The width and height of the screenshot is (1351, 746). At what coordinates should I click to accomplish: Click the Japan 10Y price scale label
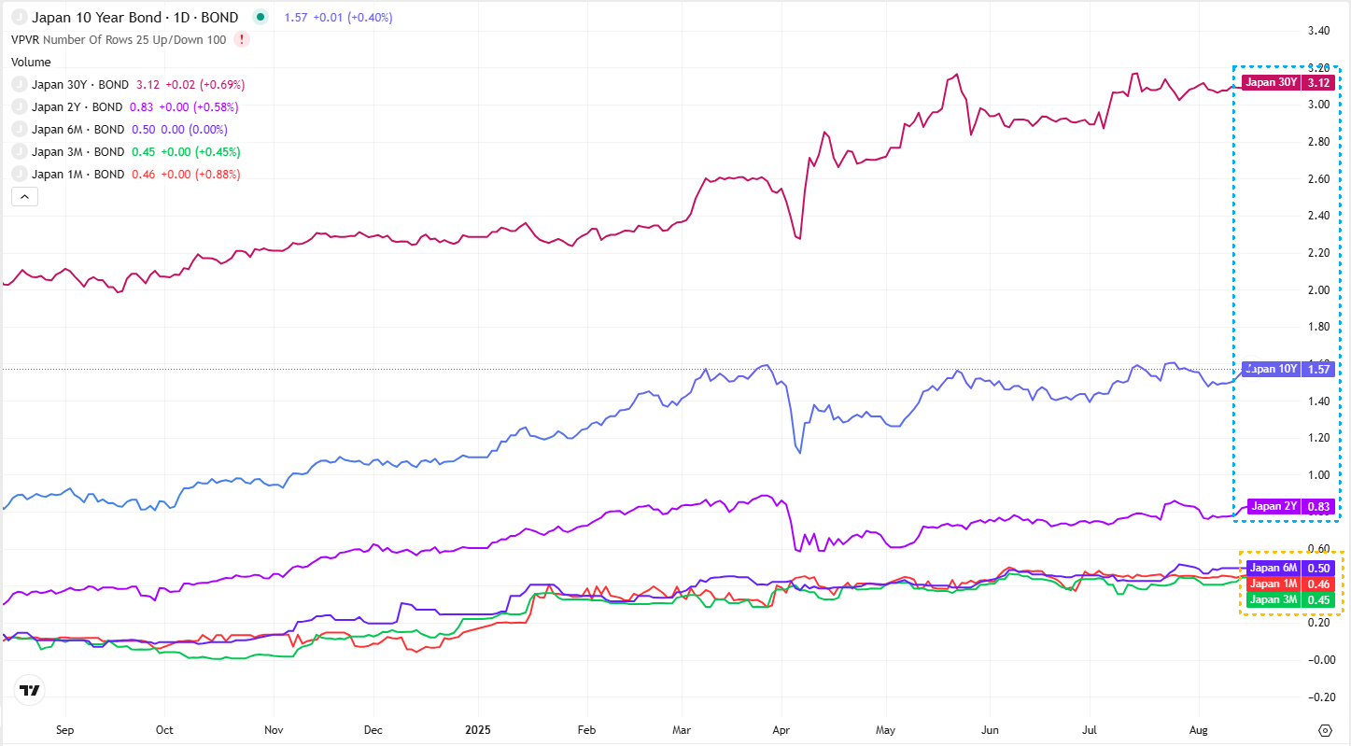pos(1287,369)
